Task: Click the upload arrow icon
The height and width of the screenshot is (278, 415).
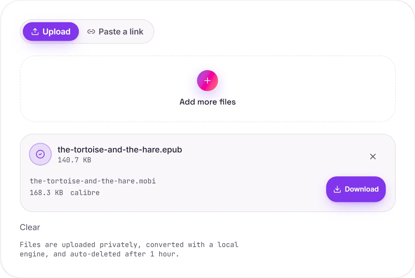Action: click(x=35, y=32)
